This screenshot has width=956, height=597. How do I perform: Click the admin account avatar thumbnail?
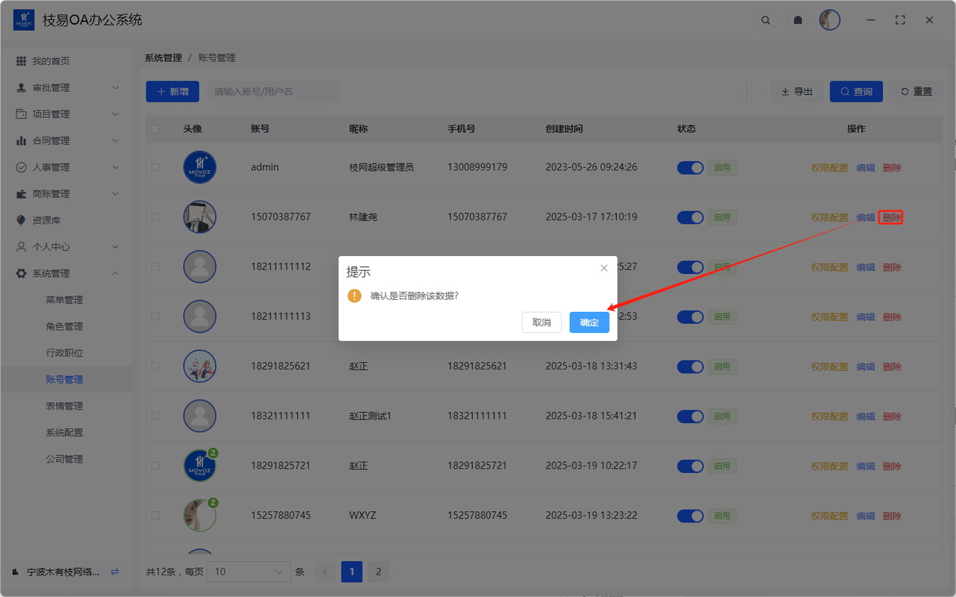(199, 167)
